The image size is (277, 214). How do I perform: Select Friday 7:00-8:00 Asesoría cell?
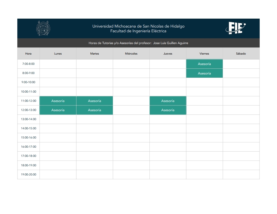[204, 64]
